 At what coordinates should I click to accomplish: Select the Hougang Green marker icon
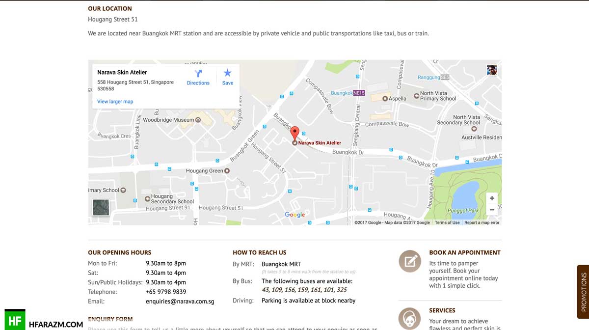(227, 171)
